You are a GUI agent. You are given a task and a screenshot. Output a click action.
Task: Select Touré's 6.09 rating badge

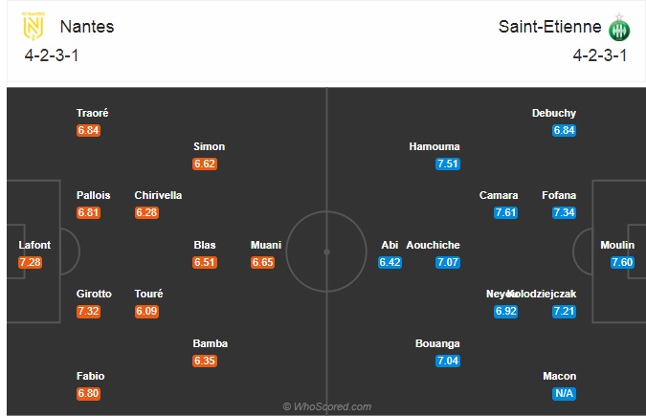[146, 311]
